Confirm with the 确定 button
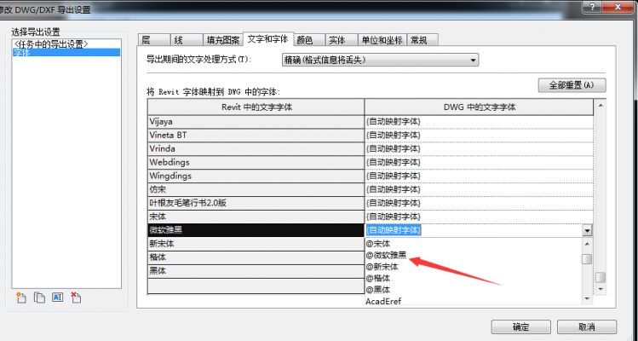 click(520, 327)
